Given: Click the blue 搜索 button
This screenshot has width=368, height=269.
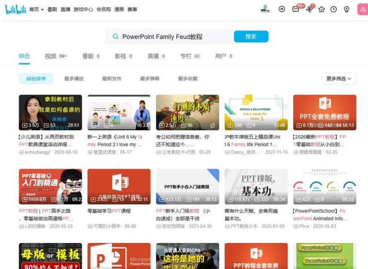Looking at the screenshot, I should pos(251,37).
